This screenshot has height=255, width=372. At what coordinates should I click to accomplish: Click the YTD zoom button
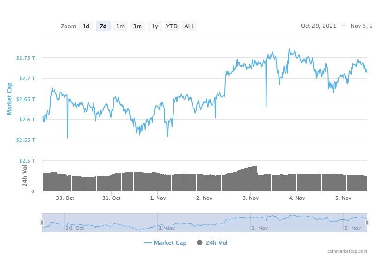[x=172, y=26]
